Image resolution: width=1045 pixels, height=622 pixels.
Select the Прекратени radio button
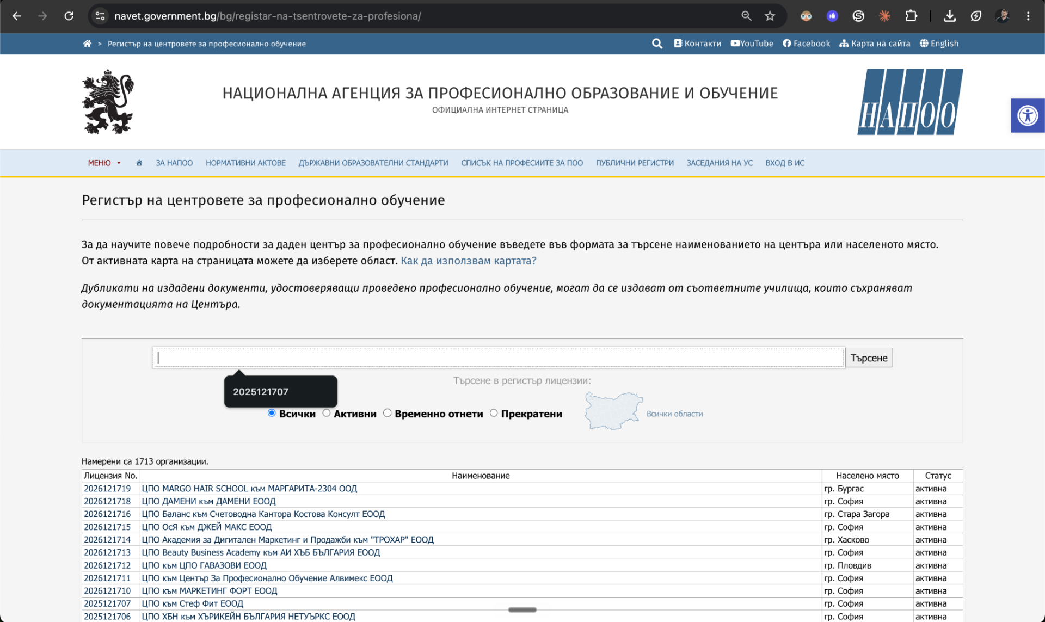[x=494, y=413]
